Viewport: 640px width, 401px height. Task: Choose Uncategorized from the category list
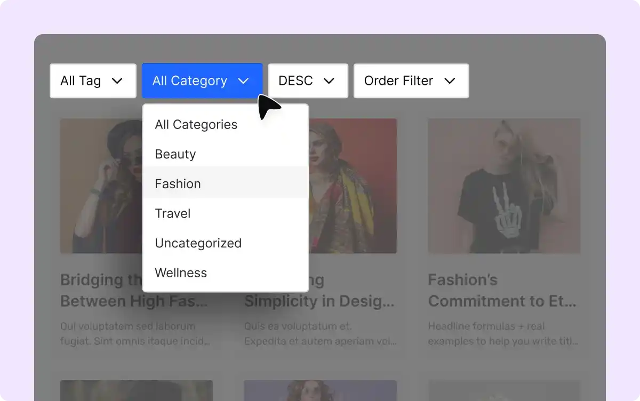coord(198,244)
